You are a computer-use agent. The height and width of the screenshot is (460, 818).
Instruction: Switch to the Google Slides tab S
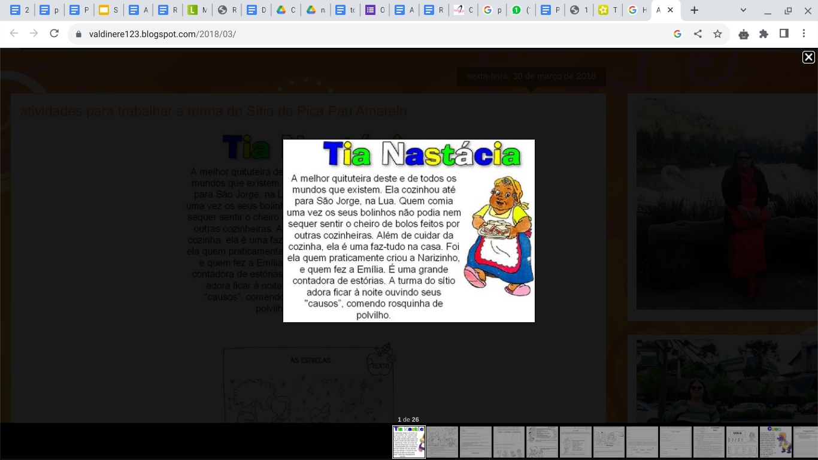pos(108,10)
